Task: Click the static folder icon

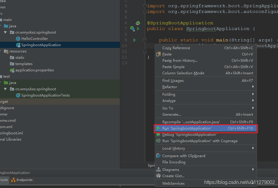Action: (x=12, y=58)
